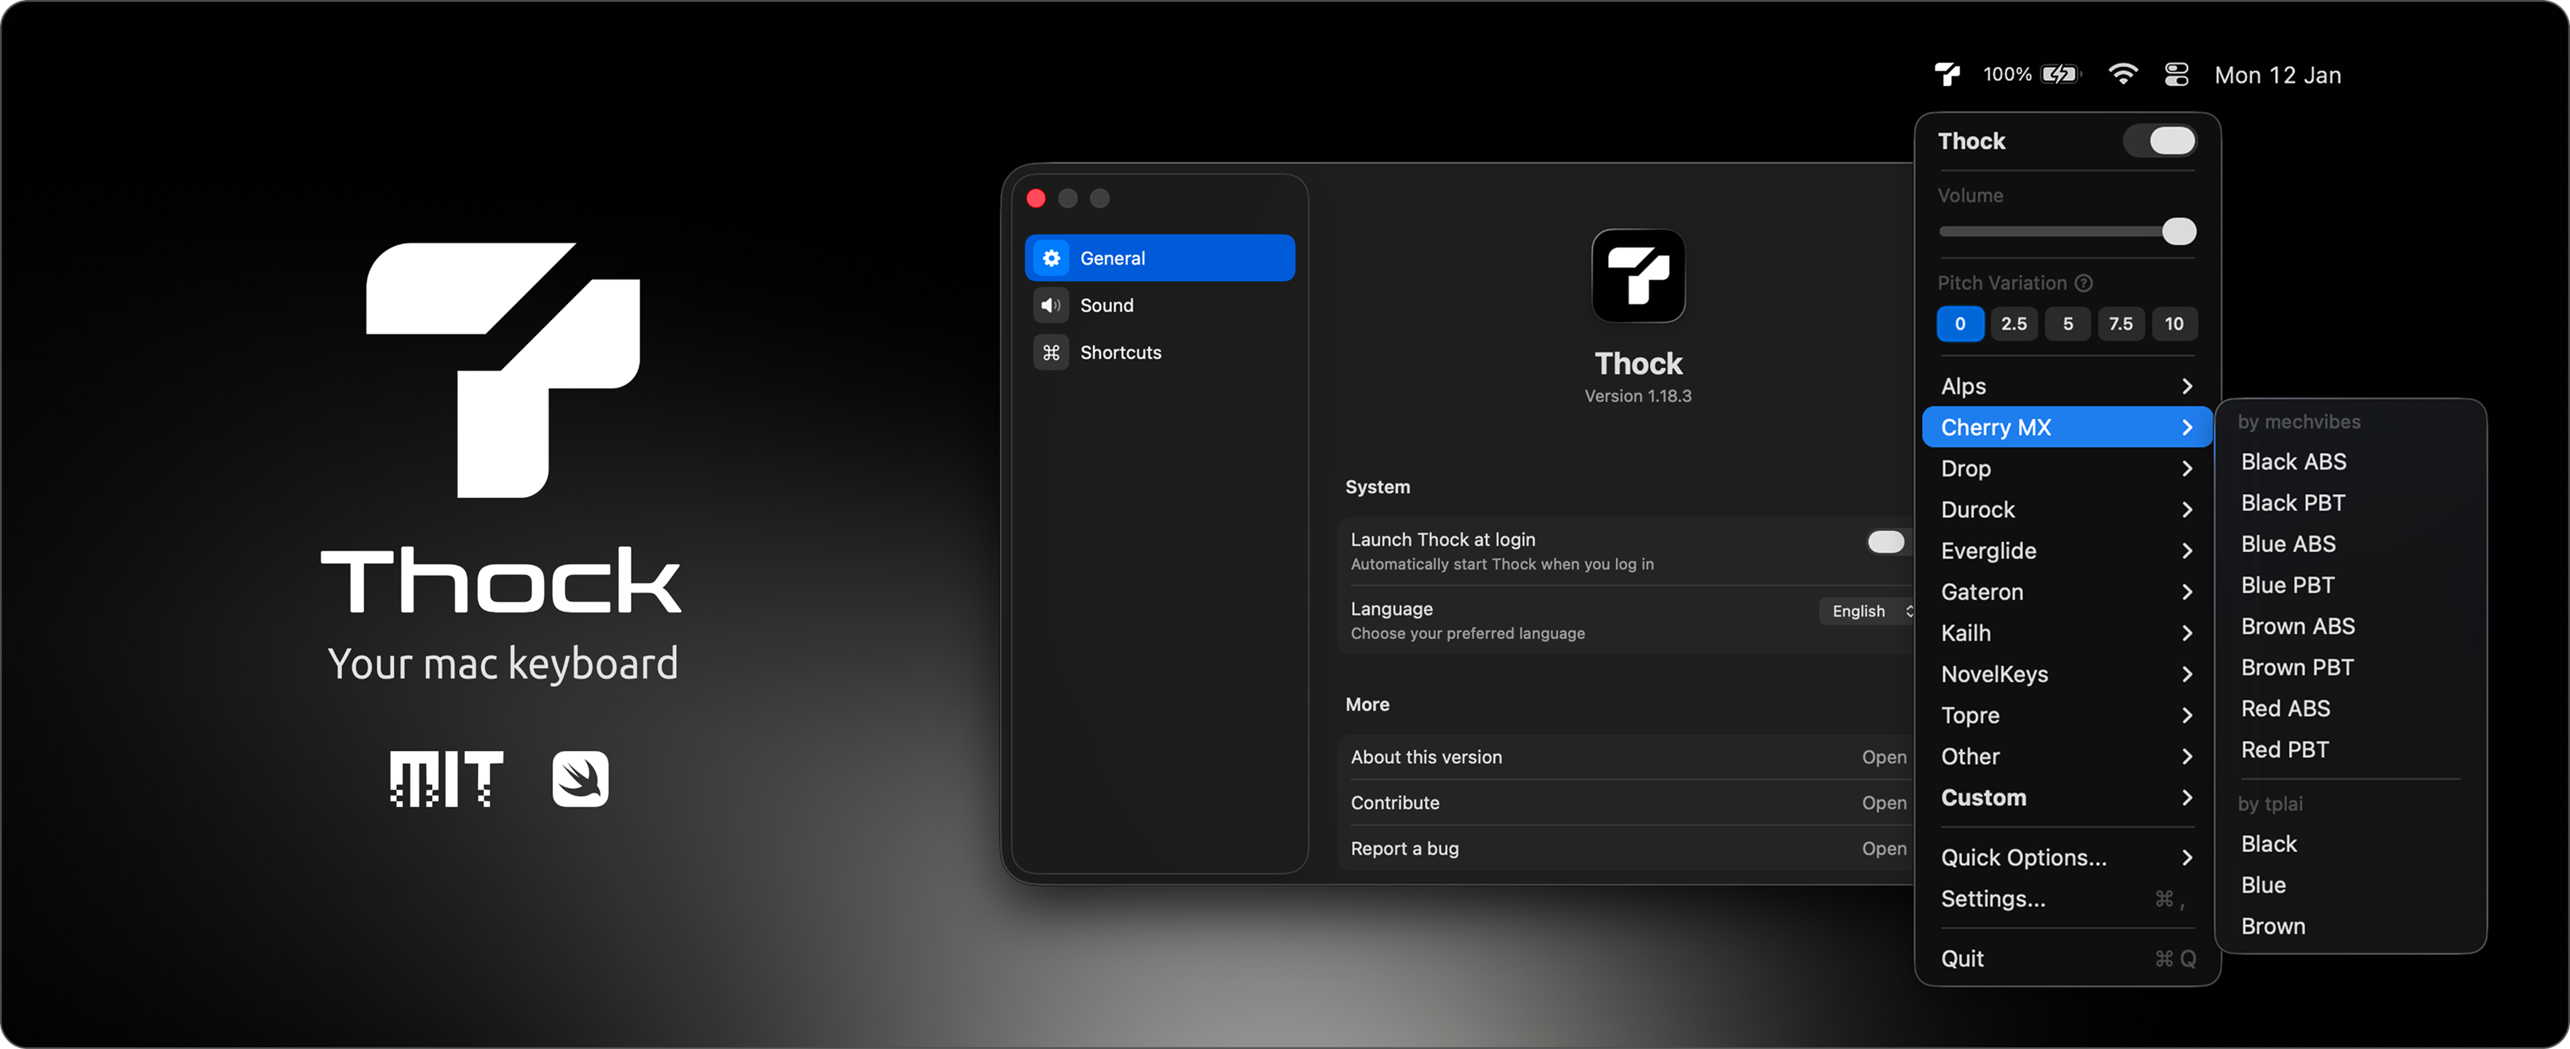The width and height of the screenshot is (2570, 1049).
Task: Expand the Custom submenu
Action: [x=2066, y=798]
